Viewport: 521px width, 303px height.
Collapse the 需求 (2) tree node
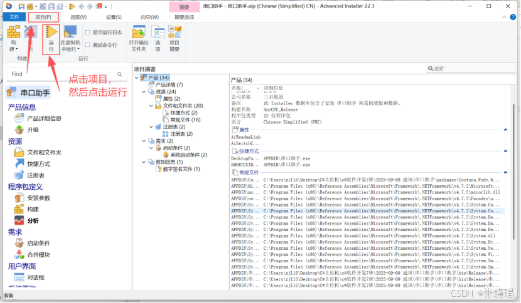(x=144, y=141)
